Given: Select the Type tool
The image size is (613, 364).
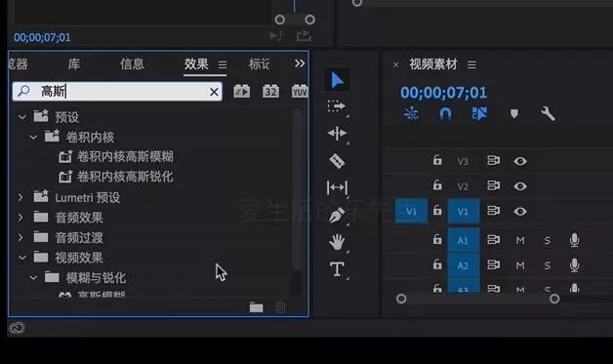Looking at the screenshot, I should [337, 269].
